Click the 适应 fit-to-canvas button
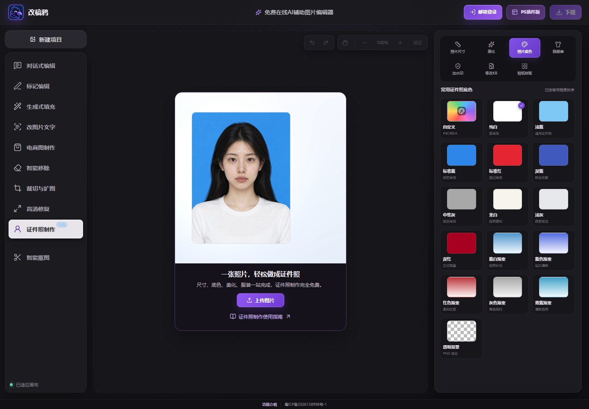The height and width of the screenshot is (409, 589). (417, 43)
